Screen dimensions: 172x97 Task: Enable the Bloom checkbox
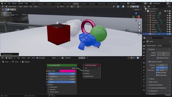tap(149, 79)
